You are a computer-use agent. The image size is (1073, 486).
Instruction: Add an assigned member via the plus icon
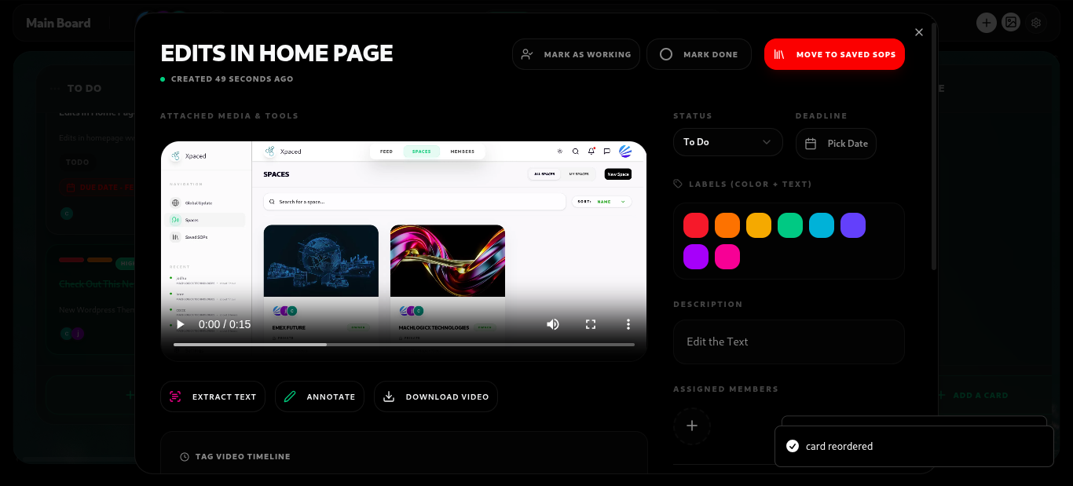pyautogui.click(x=692, y=426)
